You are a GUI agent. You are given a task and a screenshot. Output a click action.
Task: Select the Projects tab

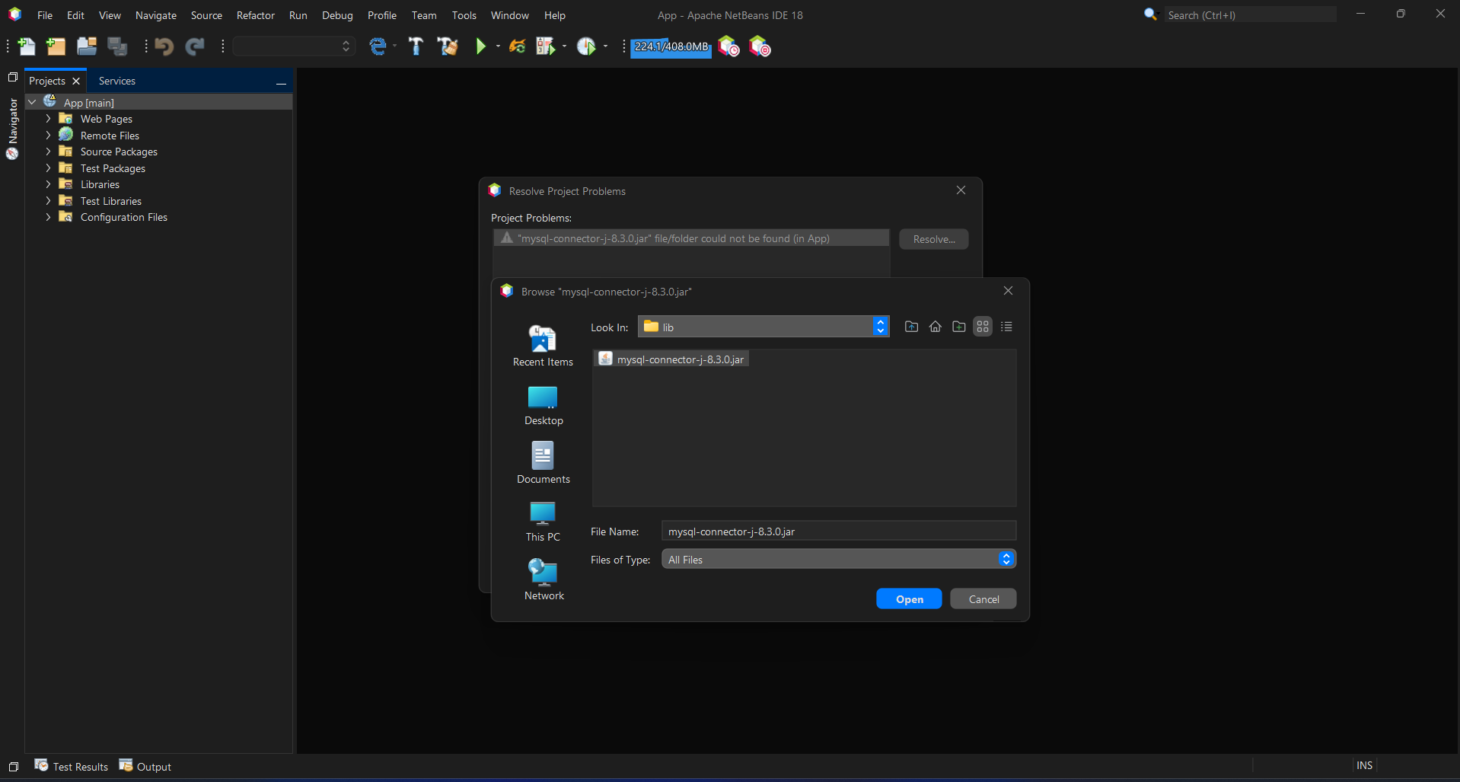pyautogui.click(x=47, y=81)
